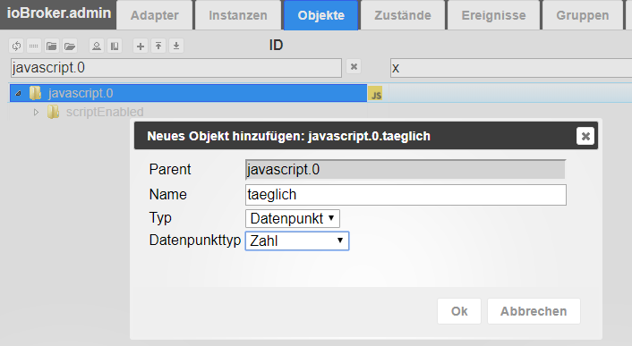This screenshot has width=632, height=346.
Task: Clear the javascript.0 ID filter
Action: (354, 67)
